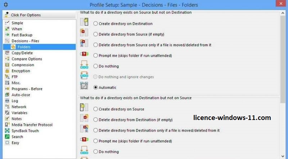Click the Notes icon in sidebar
This screenshot has height=159, width=288.
coord(8,119)
